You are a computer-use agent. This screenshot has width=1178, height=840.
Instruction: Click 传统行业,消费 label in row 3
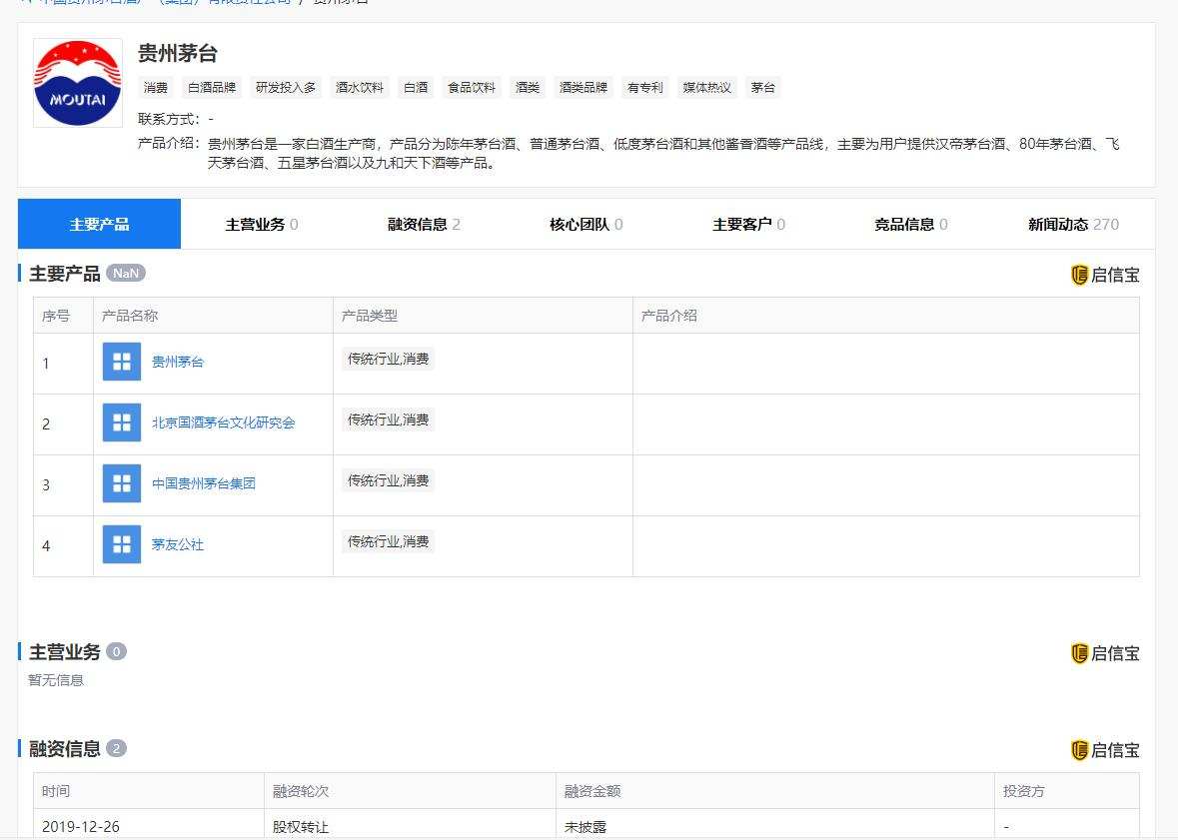389,480
